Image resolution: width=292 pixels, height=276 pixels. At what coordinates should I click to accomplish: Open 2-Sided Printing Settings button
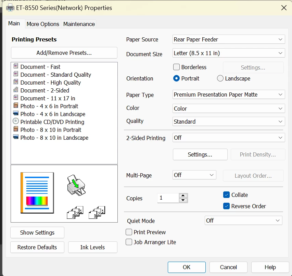point(200,154)
